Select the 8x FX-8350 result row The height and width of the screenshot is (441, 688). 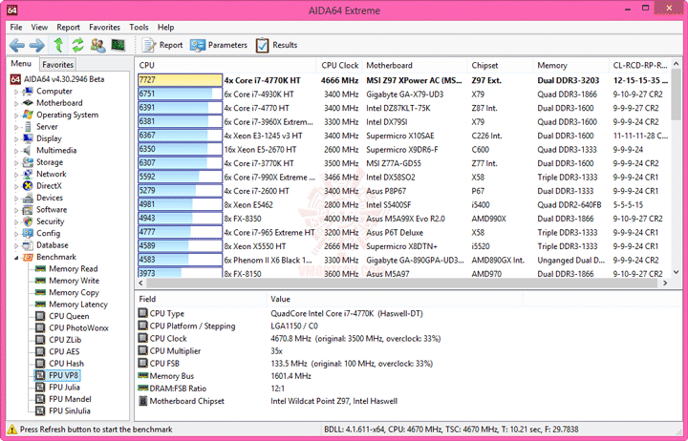403,219
